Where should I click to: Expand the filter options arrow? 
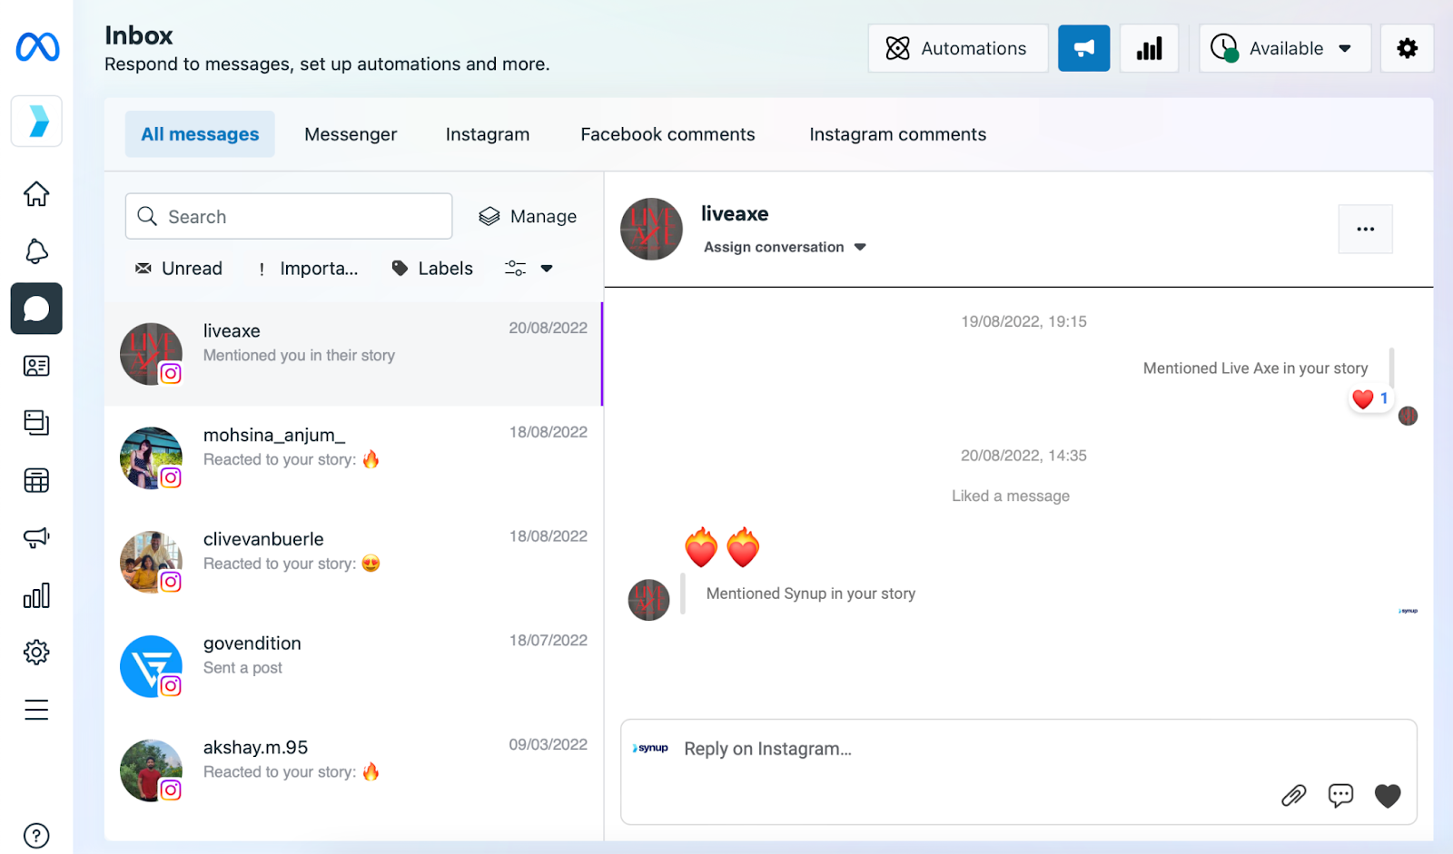click(547, 268)
